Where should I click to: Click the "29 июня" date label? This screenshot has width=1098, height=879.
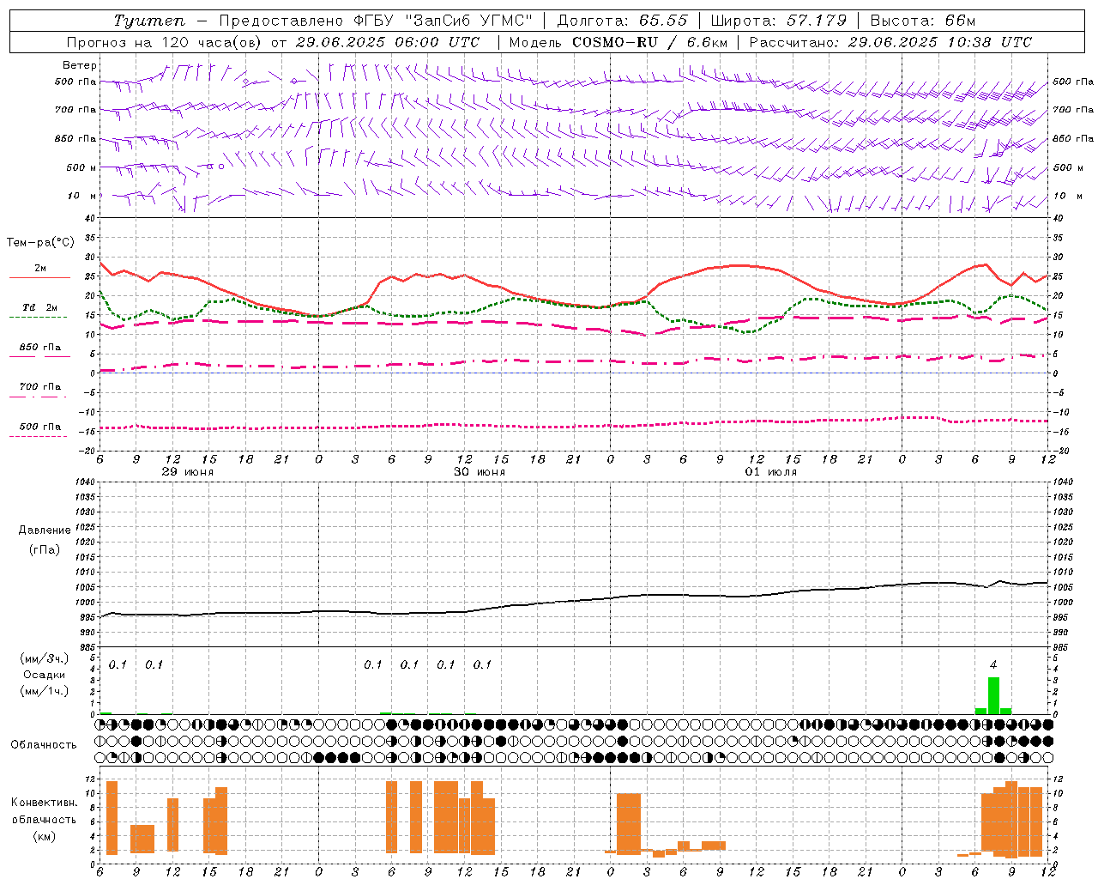click(188, 472)
